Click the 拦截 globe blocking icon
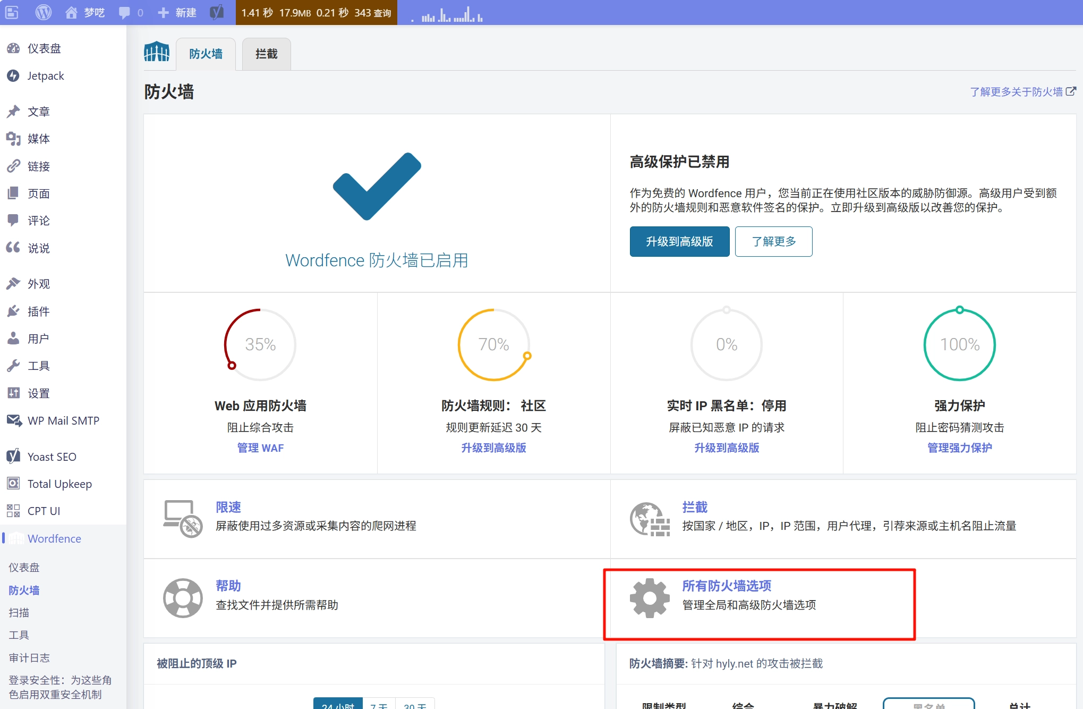The height and width of the screenshot is (709, 1083). (650, 519)
